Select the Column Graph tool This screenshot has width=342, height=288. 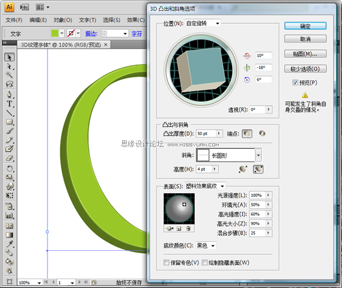point(10,215)
